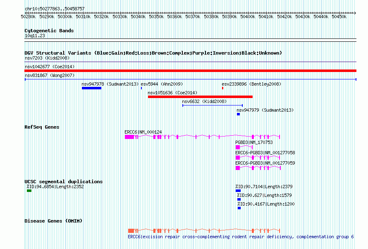Click the 50450k ruler tick label
Viewport: 368px width, 249px height.
tap(339, 17)
